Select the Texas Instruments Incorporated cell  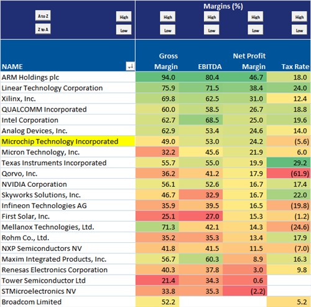click(x=68, y=163)
